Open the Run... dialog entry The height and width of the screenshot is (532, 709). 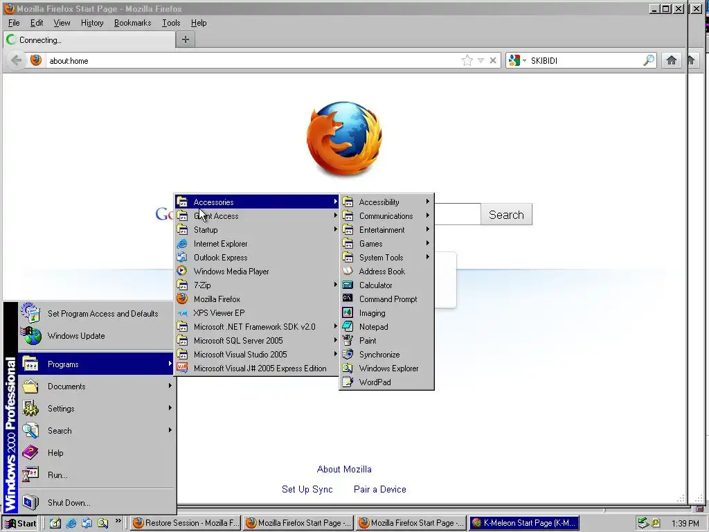pyautogui.click(x=96, y=475)
